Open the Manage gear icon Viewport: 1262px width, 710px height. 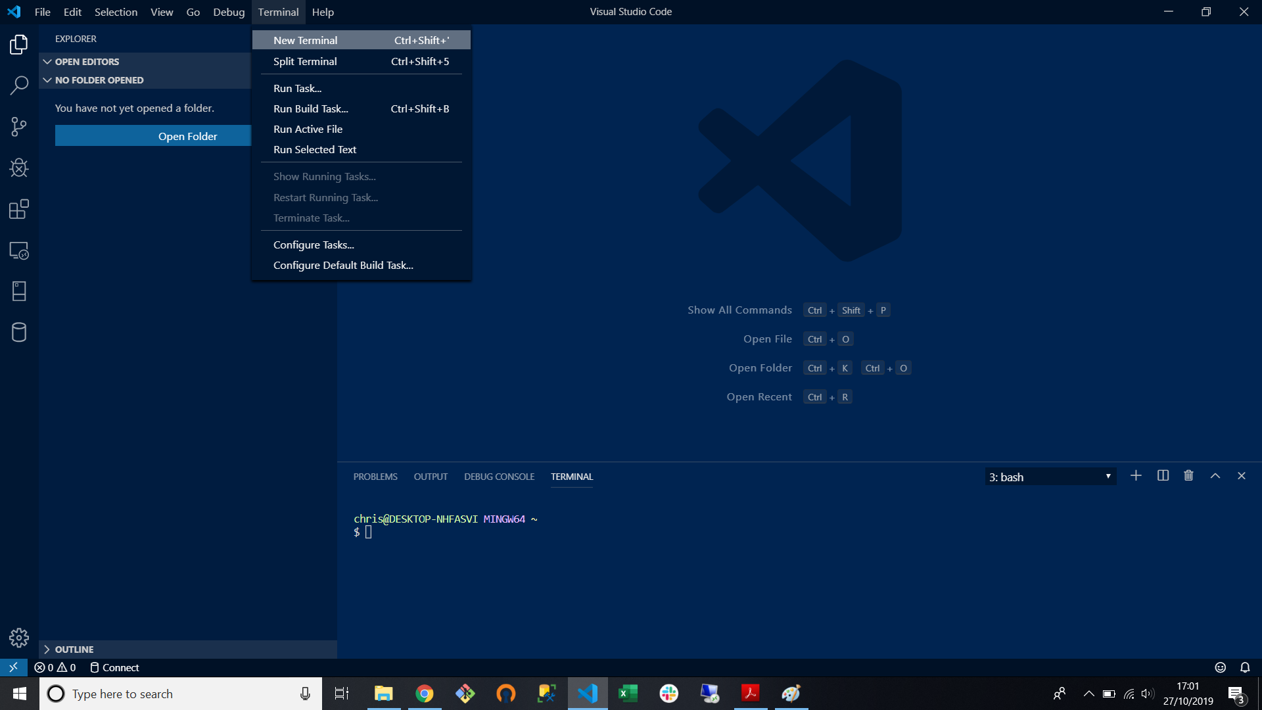(x=19, y=638)
